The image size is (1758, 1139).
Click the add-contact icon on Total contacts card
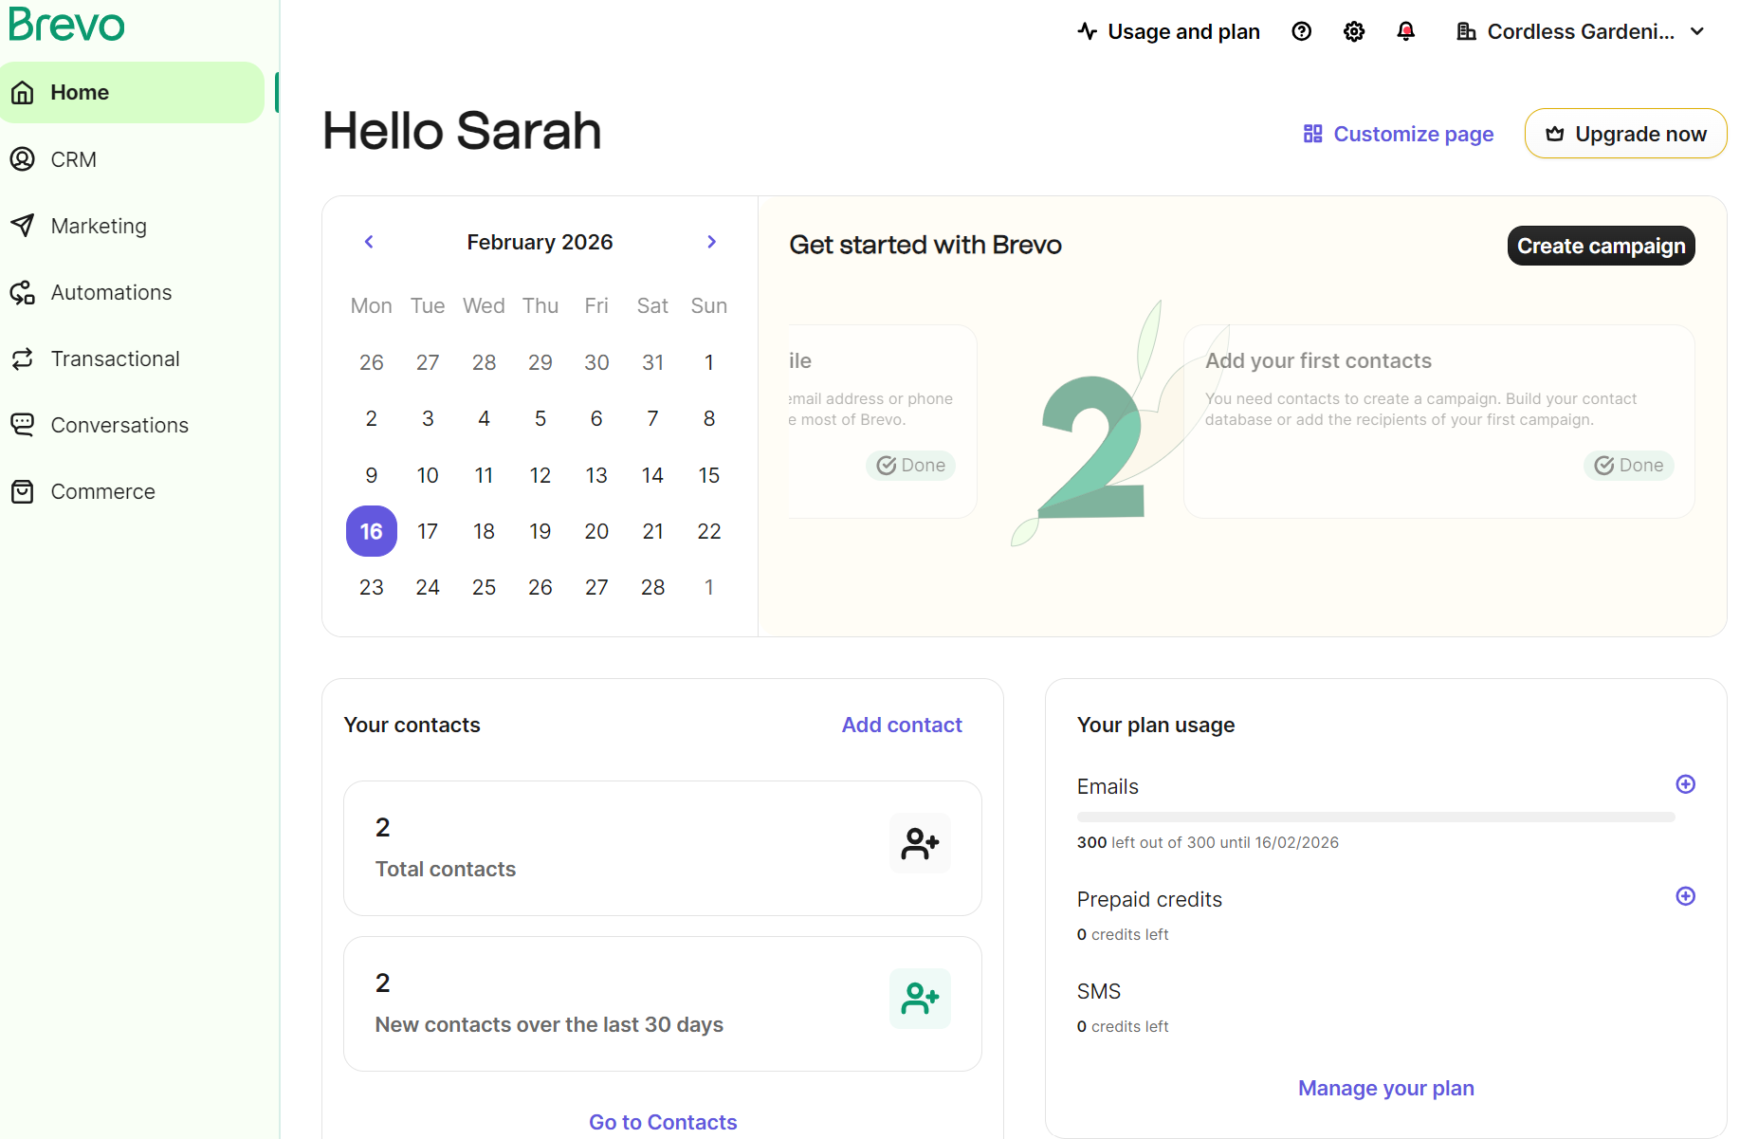(x=919, y=843)
